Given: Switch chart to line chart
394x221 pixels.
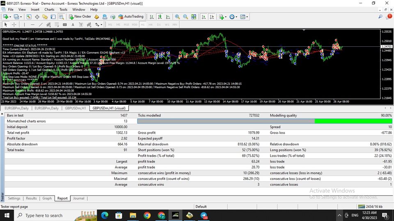Looking at the screenshot, I should tap(168, 17).
